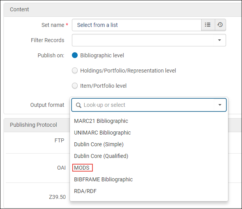
Task: Collapse the Output format dropdown arrow
Action: tap(220, 105)
